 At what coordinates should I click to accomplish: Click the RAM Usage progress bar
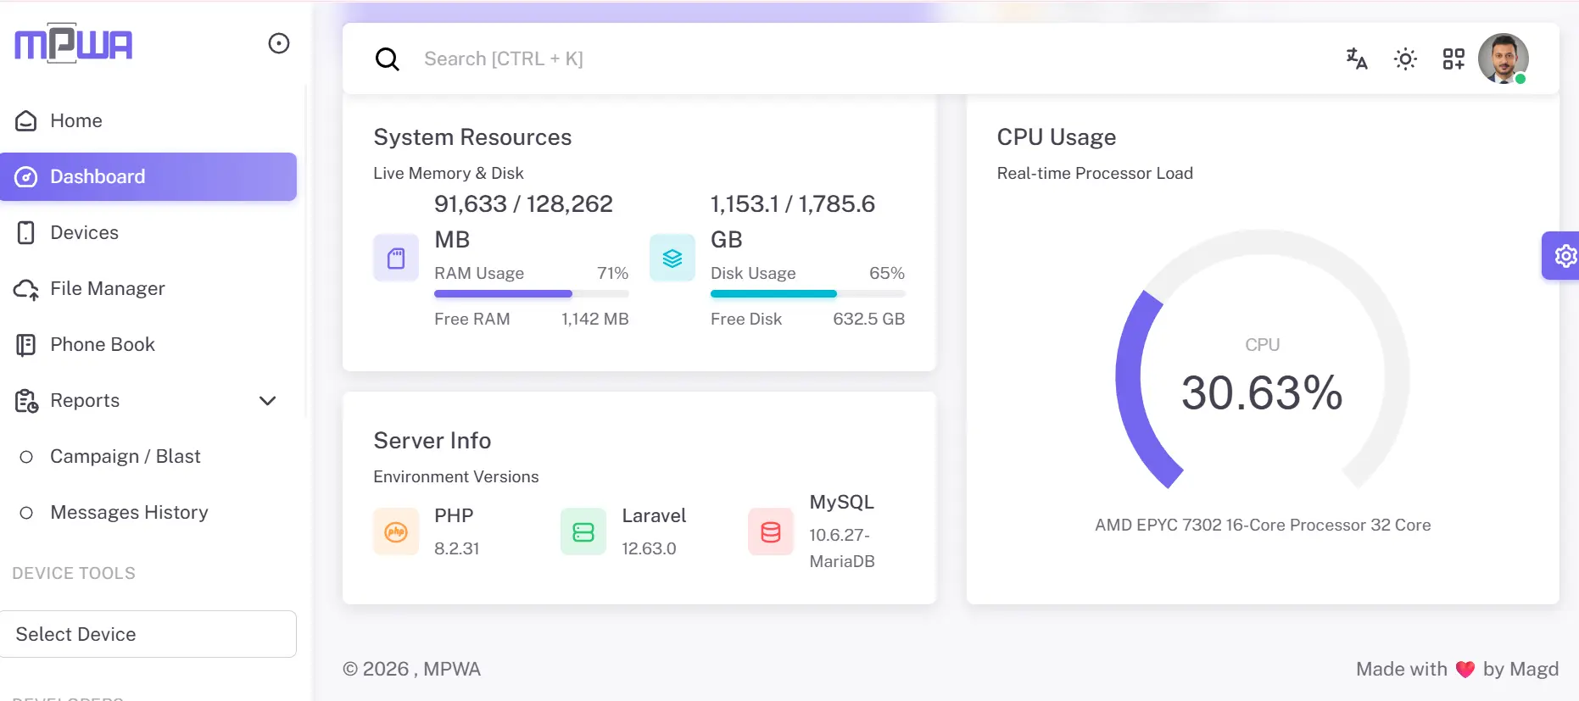point(532,294)
